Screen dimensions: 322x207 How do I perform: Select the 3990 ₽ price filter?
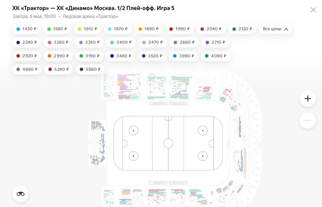point(184,56)
